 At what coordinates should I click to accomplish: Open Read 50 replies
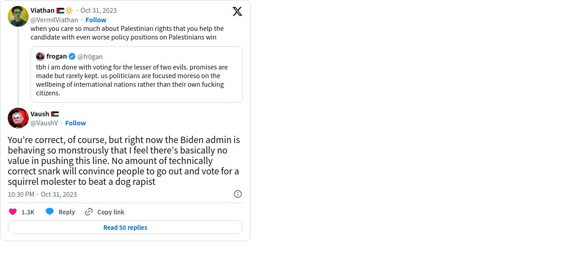click(125, 227)
